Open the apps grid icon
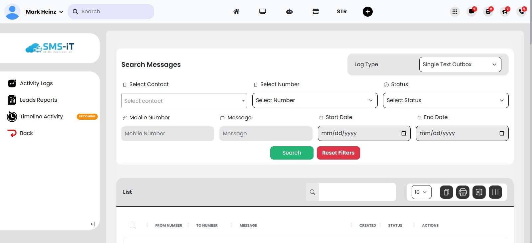This screenshot has width=532, height=243. click(x=455, y=12)
